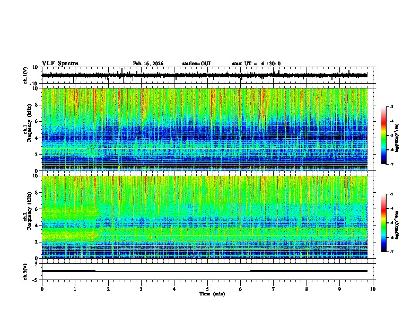This screenshot has height=324, width=420.
Task: Click the ch.3 black horizontal trace
Action: (x=204, y=271)
